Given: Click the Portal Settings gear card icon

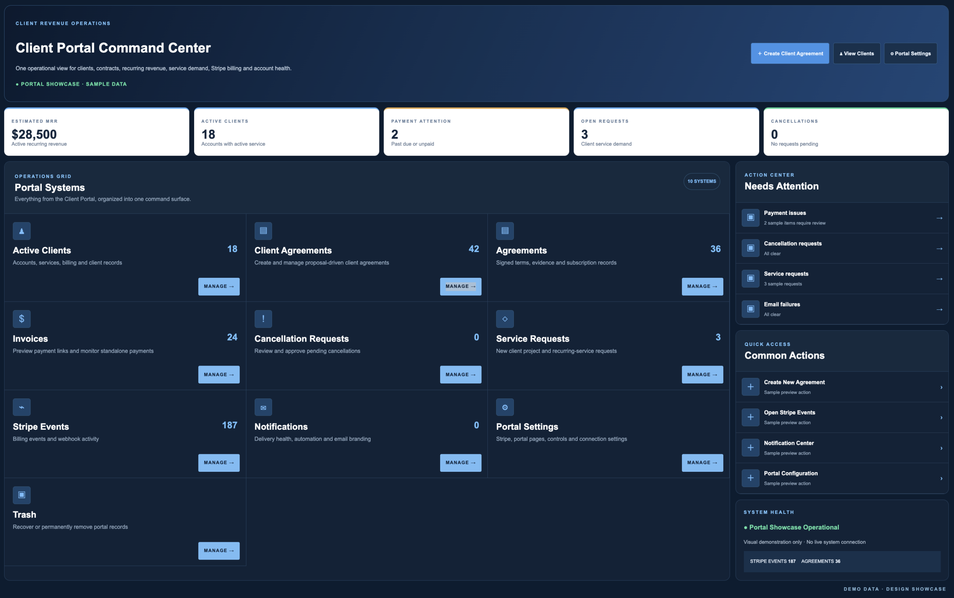Looking at the screenshot, I should click(x=505, y=407).
